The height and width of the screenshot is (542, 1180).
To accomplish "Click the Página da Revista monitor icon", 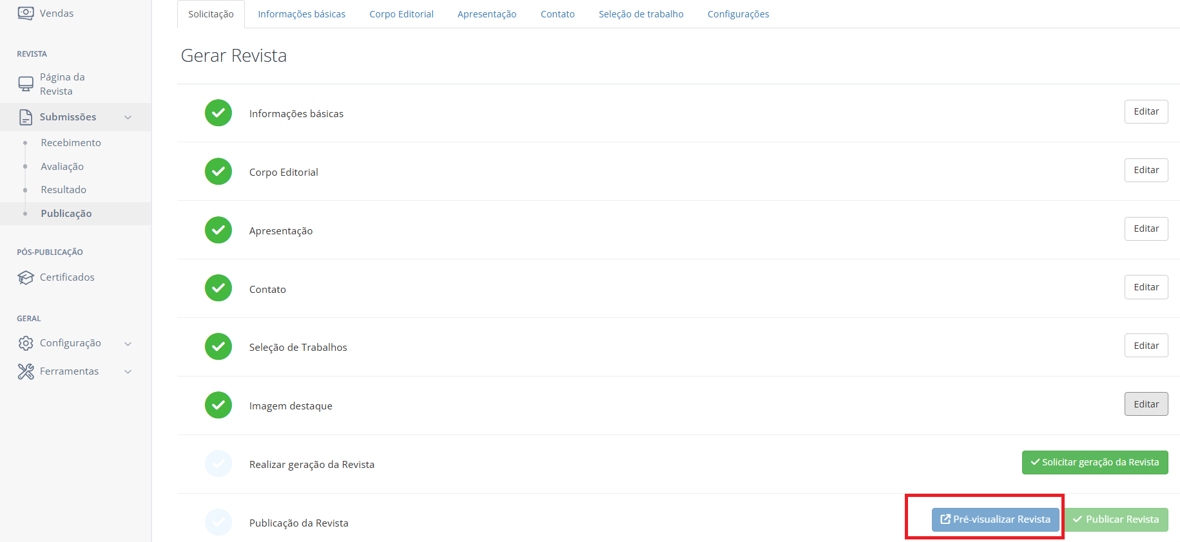I will (26, 84).
